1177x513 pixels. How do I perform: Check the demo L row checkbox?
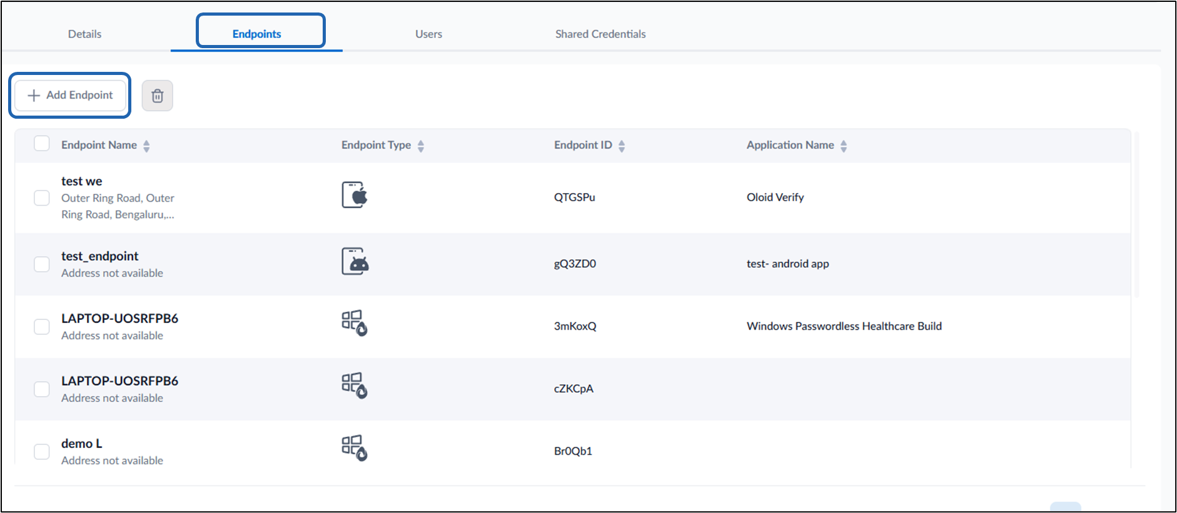pos(42,452)
